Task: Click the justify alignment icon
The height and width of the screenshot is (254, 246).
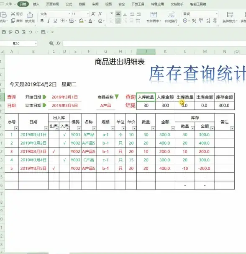Action: pos(131,21)
